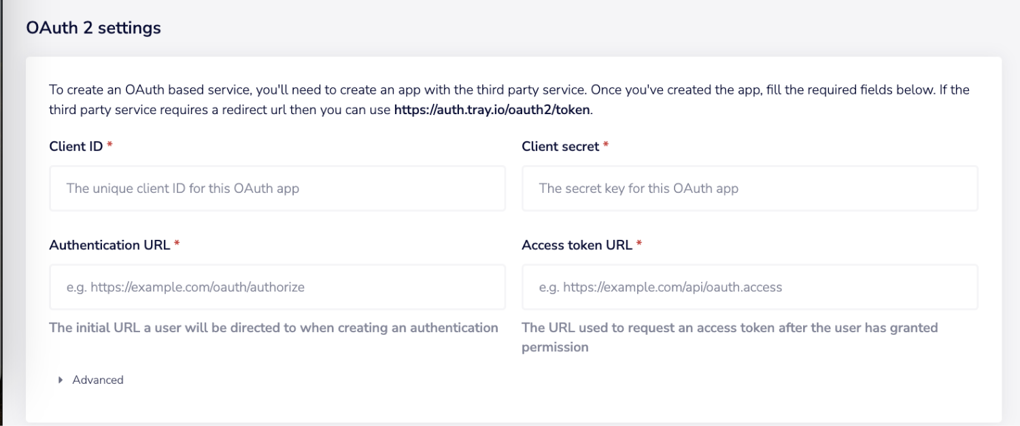
Task: Click the disclosure triangle beside Advanced
Action: [61, 380]
